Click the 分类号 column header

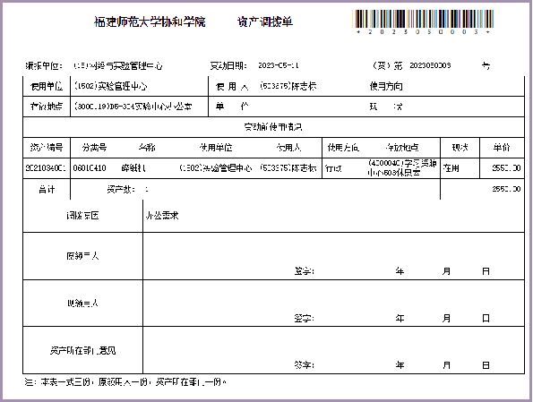[94, 148]
